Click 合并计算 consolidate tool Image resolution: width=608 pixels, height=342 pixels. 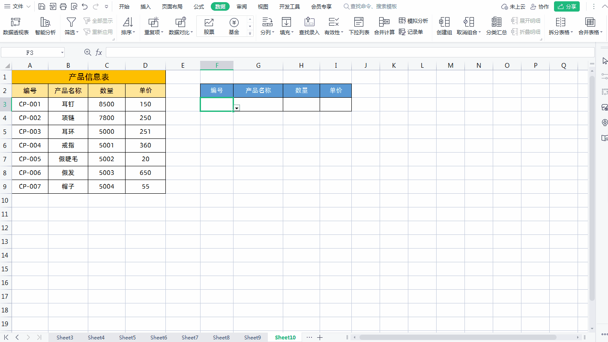[384, 27]
